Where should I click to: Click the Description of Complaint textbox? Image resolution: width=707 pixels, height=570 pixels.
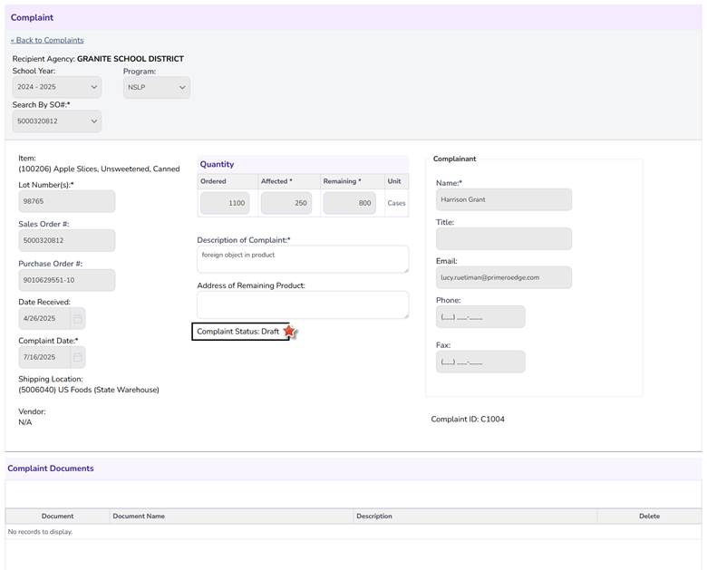click(303, 259)
